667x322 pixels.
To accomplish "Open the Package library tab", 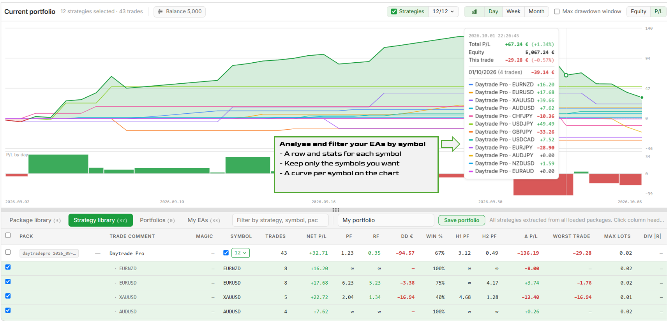I will (35, 220).
